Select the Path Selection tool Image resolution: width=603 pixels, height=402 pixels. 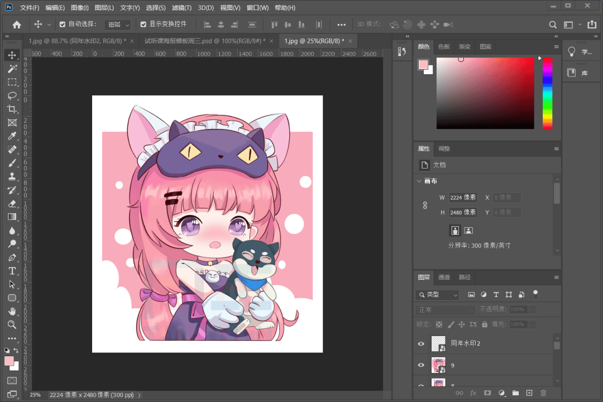pyautogui.click(x=12, y=284)
